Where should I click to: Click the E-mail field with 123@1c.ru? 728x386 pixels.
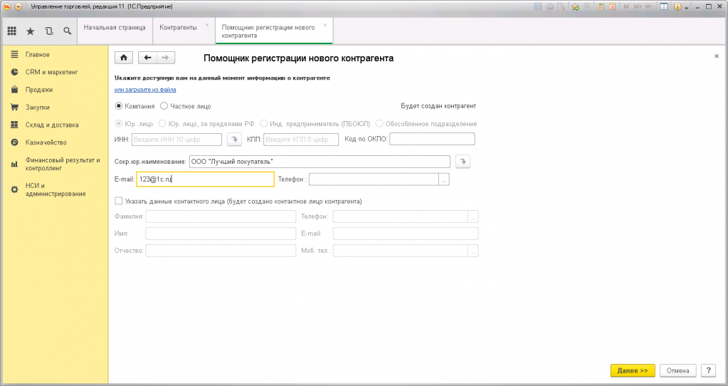pyautogui.click(x=205, y=179)
